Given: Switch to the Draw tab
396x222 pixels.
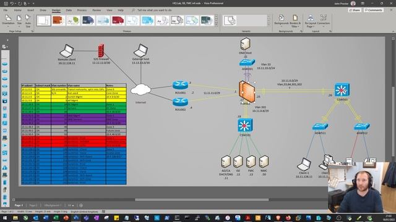Looking at the screenshot, I should pyautogui.click(x=43, y=10).
